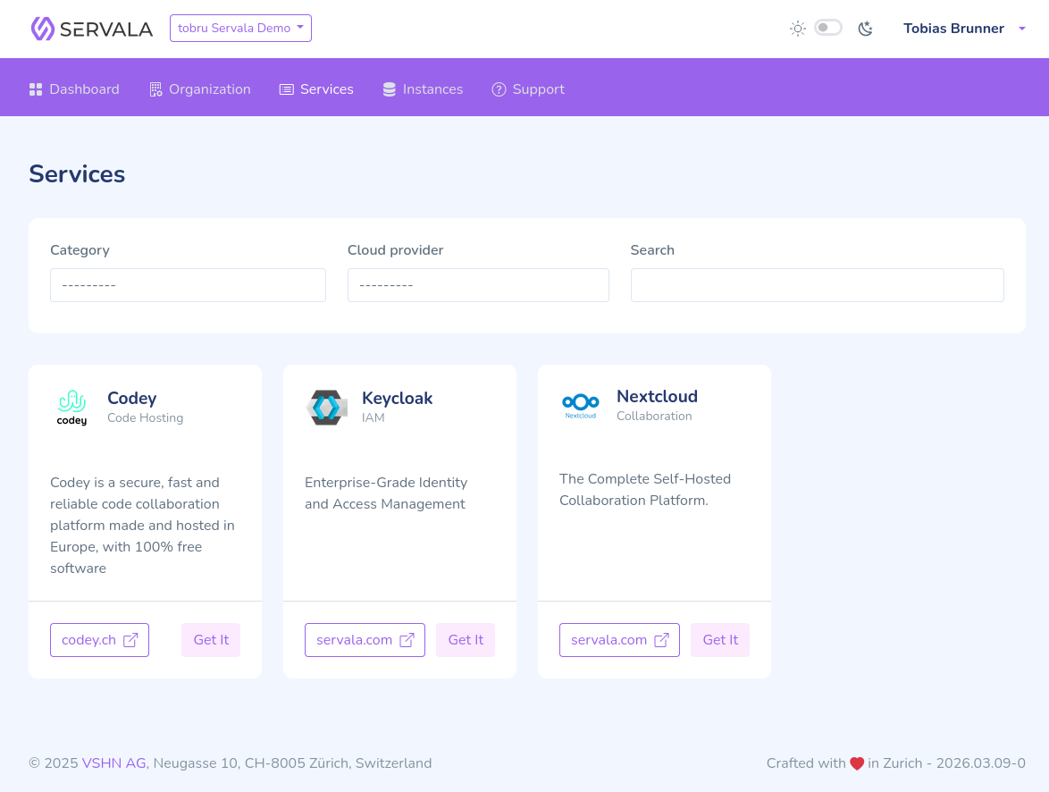Open Nextcloud's servala.com link
1049x792 pixels.
pos(619,640)
